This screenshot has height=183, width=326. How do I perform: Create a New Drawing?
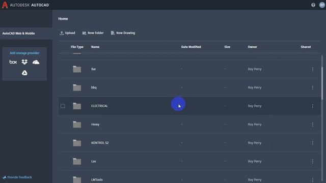coord(123,33)
